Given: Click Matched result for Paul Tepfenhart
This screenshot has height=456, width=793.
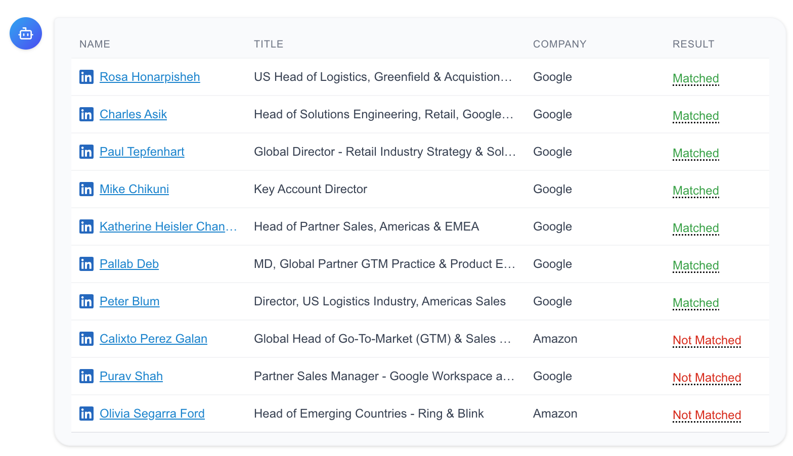Looking at the screenshot, I should coord(696,153).
